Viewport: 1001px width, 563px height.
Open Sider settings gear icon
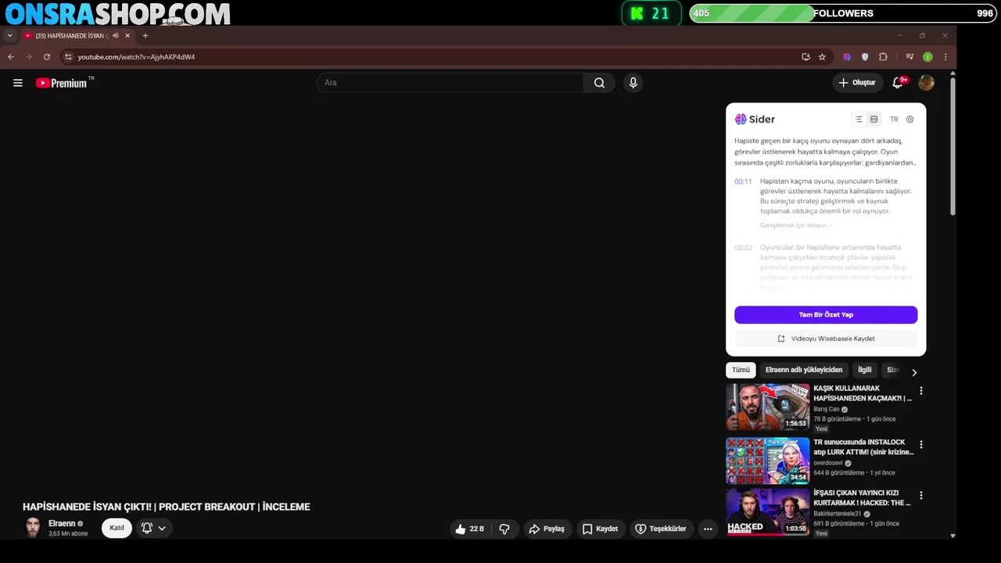tap(910, 120)
